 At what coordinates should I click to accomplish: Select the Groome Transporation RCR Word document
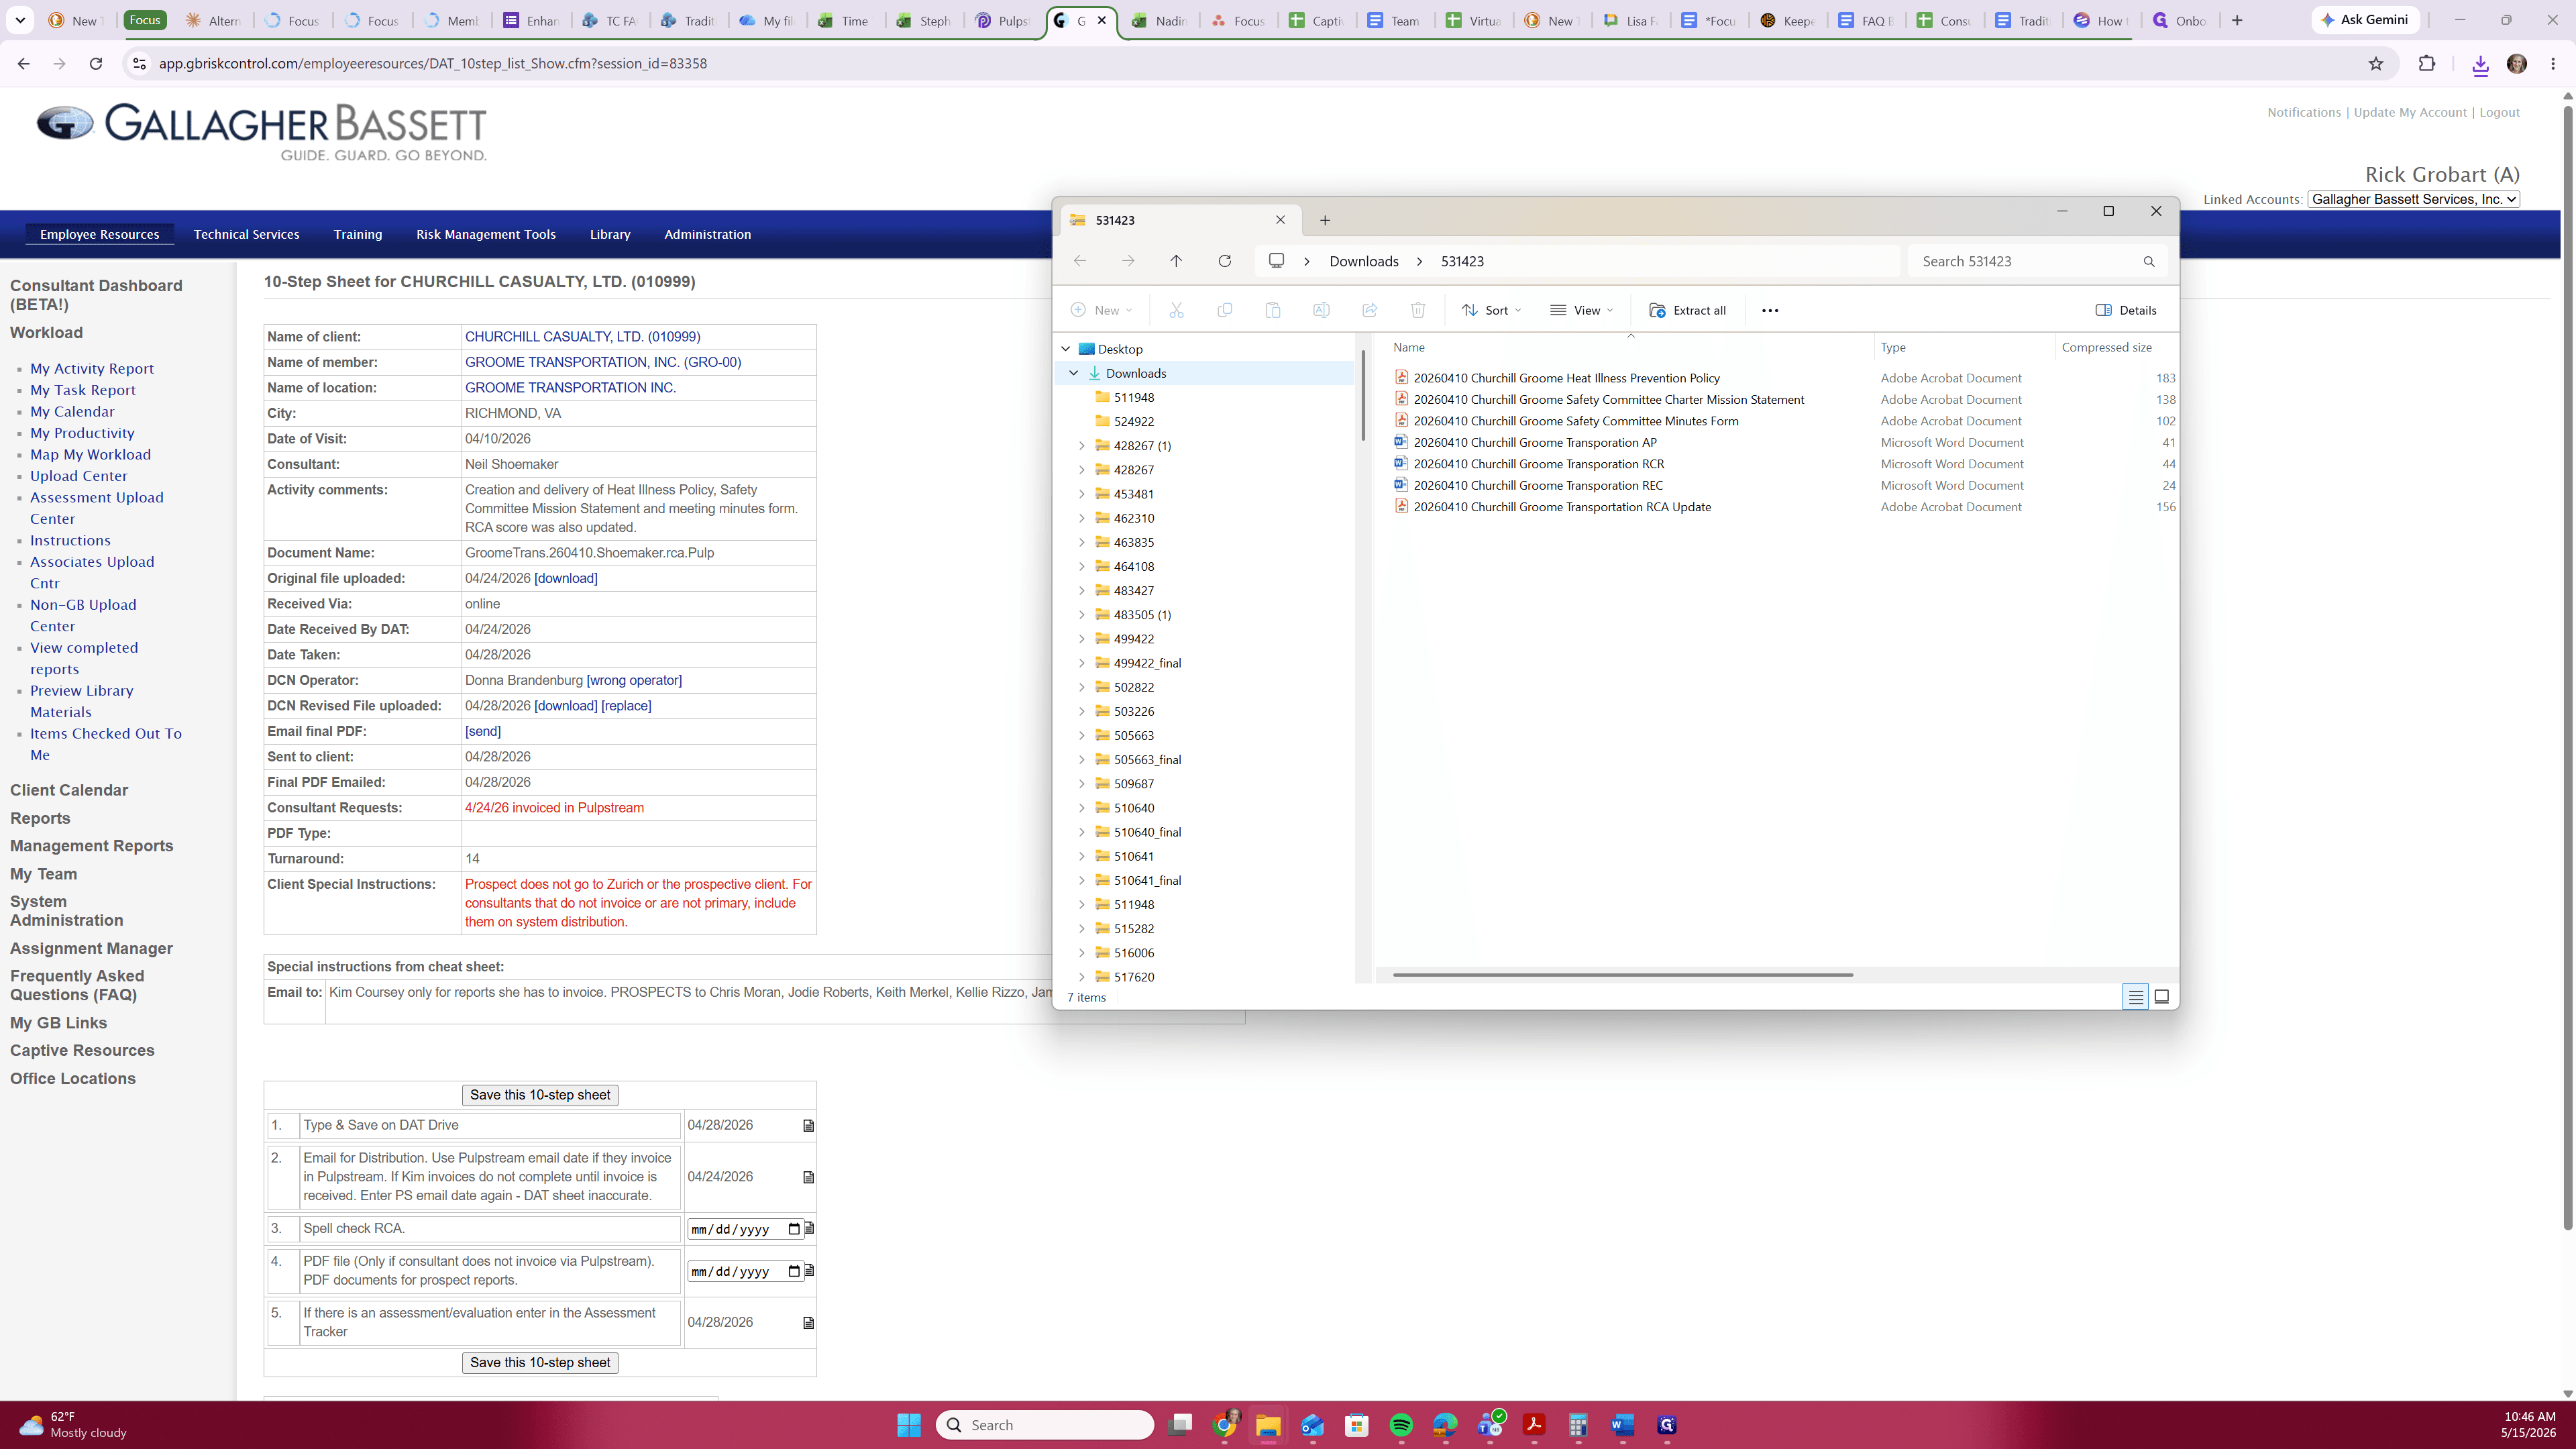tap(1538, 464)
